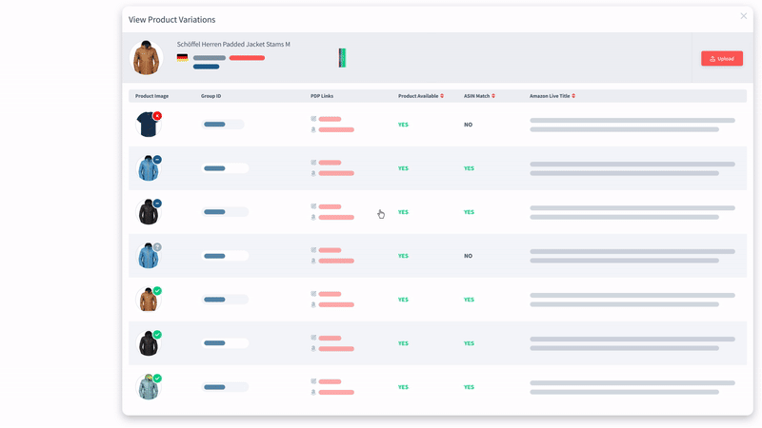Click the green barcode image in header
This screenshot has width=762, height=428.
click(x=342, y=58)
